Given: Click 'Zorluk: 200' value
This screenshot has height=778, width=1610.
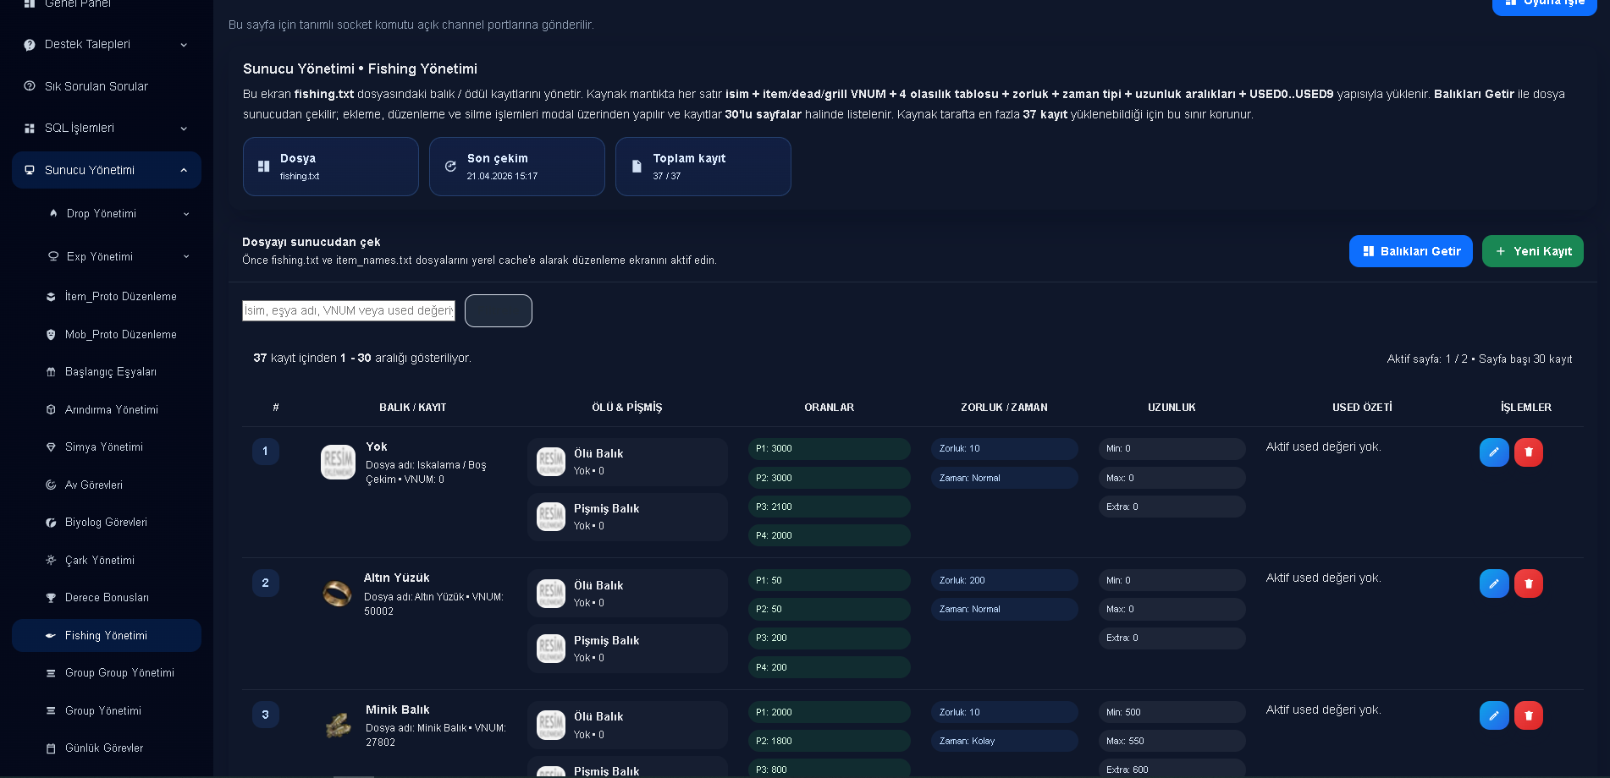Looking at the screenshot, I should (x=1005, y=581).
